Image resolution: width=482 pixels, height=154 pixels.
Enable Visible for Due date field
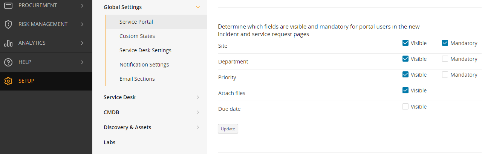pyautogui.click(x=405, y=107)
